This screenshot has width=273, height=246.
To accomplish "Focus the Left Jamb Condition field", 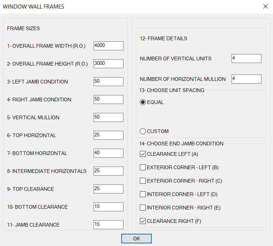I will click(x=108, y=82).
